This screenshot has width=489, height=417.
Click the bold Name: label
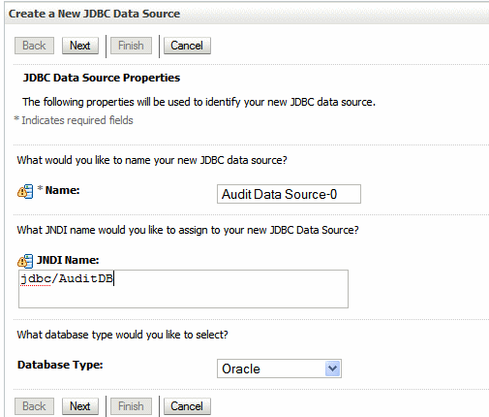pyautogui.click(x=62, y=190)
